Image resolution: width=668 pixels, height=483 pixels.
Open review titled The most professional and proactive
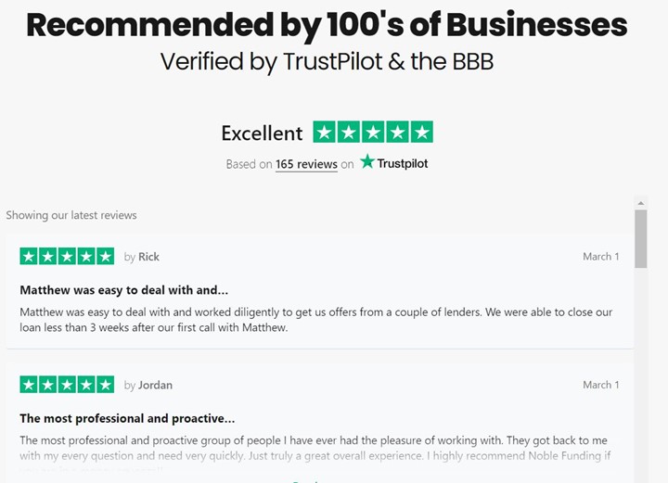click(x=127, y=419)
